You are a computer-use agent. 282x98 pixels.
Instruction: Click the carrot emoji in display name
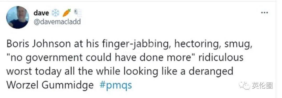(67, 13)
